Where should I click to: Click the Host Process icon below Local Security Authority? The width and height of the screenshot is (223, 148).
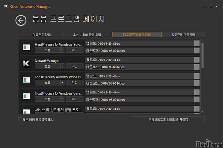[26, 96]
